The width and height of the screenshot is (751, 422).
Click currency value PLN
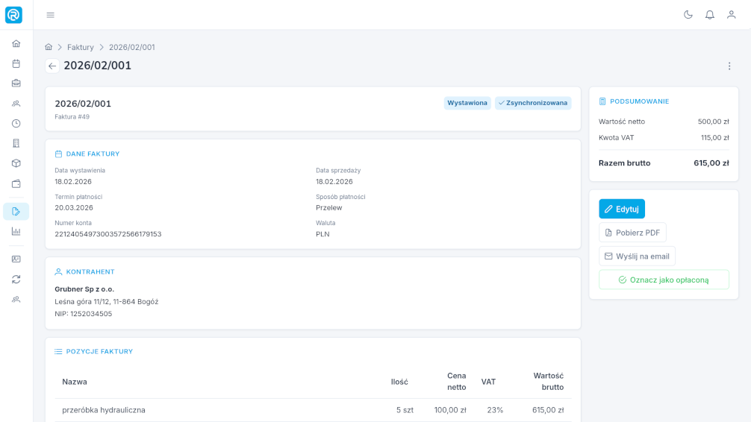(322, 234)
